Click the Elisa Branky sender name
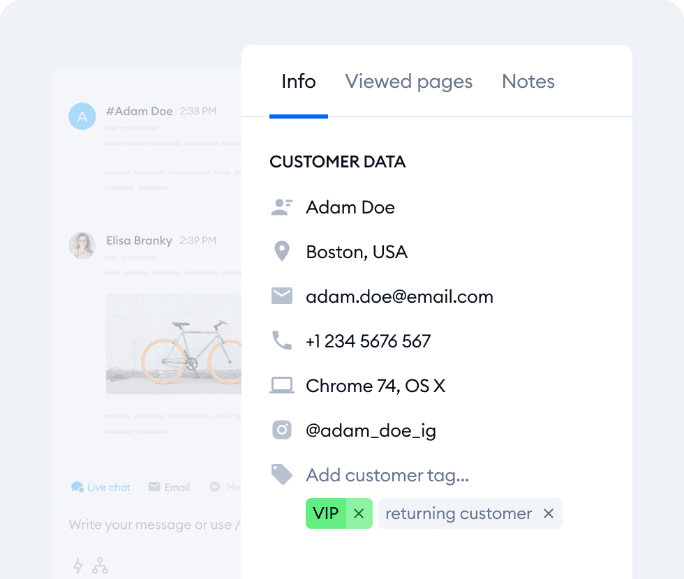The height and width of the screenshot is (579, 684). pyautogui.click(x=139, y=241)
